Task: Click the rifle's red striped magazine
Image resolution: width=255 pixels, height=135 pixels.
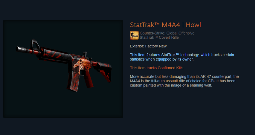Action: point(73,81)
